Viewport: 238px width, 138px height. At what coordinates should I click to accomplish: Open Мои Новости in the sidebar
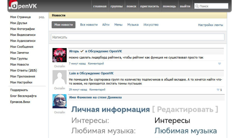pos(19,64)
